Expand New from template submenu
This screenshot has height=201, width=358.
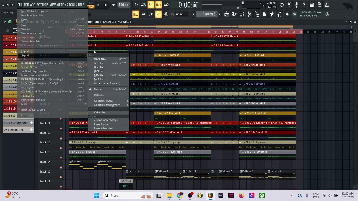(53, 15)
